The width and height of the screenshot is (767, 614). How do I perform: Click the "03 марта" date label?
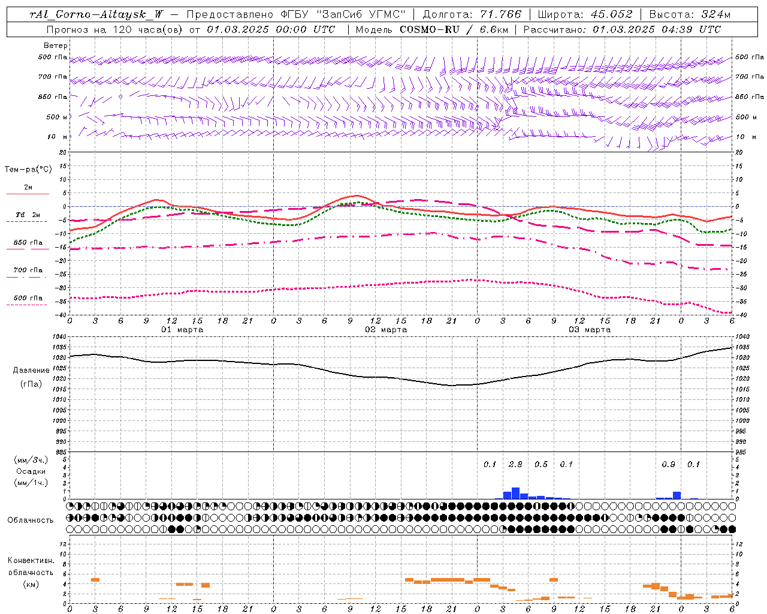[590, 330]
